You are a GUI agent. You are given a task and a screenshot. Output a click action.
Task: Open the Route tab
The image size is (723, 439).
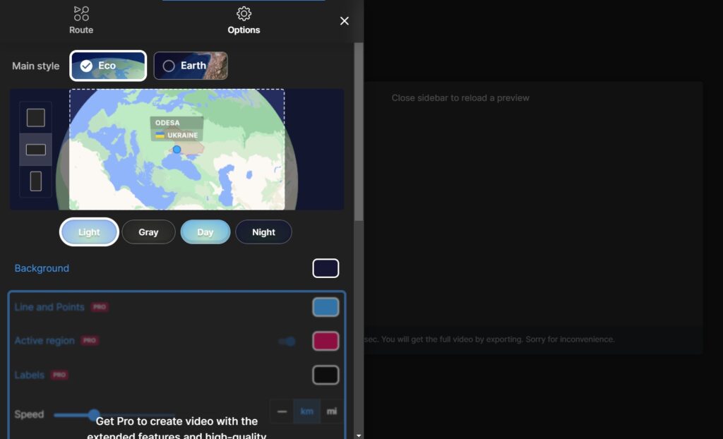click(81, 20)
